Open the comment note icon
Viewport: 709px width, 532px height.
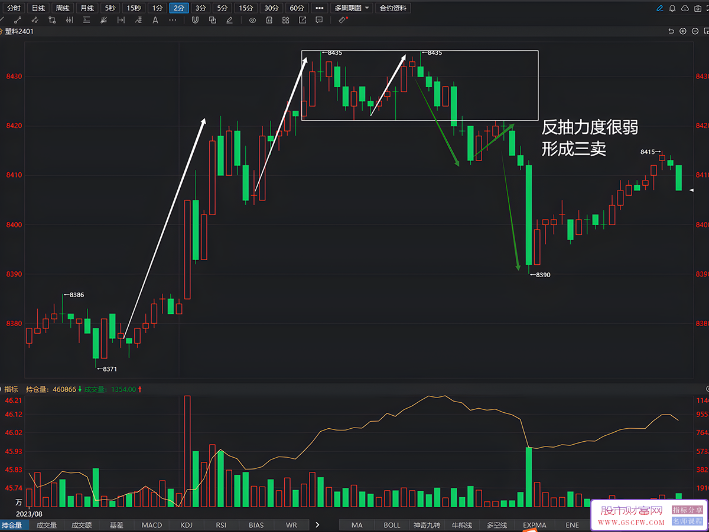pyautogui.click(x=319, y=20)
